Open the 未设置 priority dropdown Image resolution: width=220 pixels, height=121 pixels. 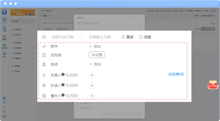pyautogui.click(x=97, y=55)
